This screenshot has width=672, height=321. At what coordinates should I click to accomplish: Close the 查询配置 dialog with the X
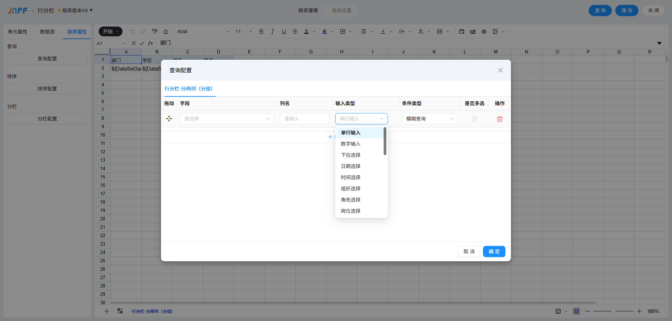point(500,70)
